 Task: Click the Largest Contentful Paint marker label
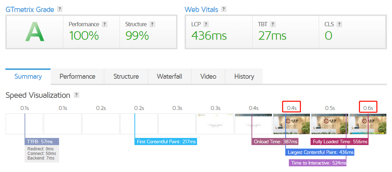(x=320, y=152)
